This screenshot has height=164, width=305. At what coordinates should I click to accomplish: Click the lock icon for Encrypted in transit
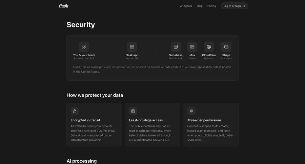[x=75, y=111]
